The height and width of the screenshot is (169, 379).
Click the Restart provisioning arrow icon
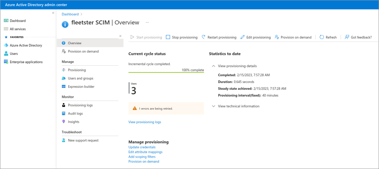(x=203, y=37)
